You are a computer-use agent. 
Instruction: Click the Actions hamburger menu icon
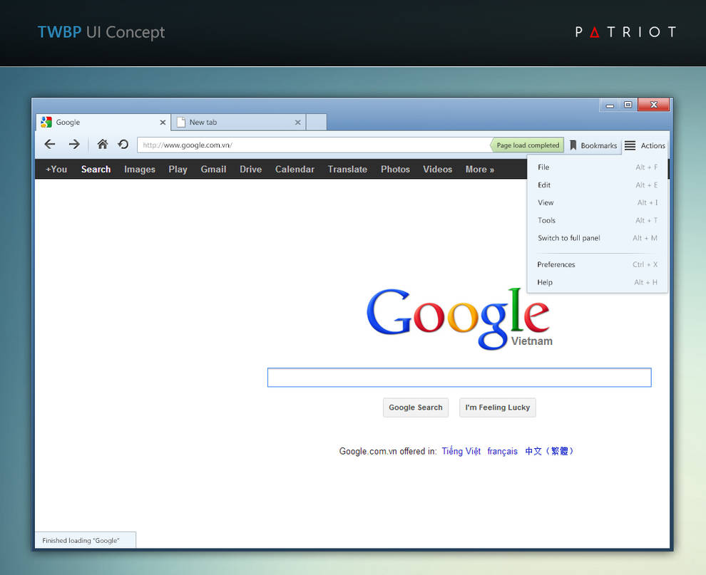click(630, 145)
